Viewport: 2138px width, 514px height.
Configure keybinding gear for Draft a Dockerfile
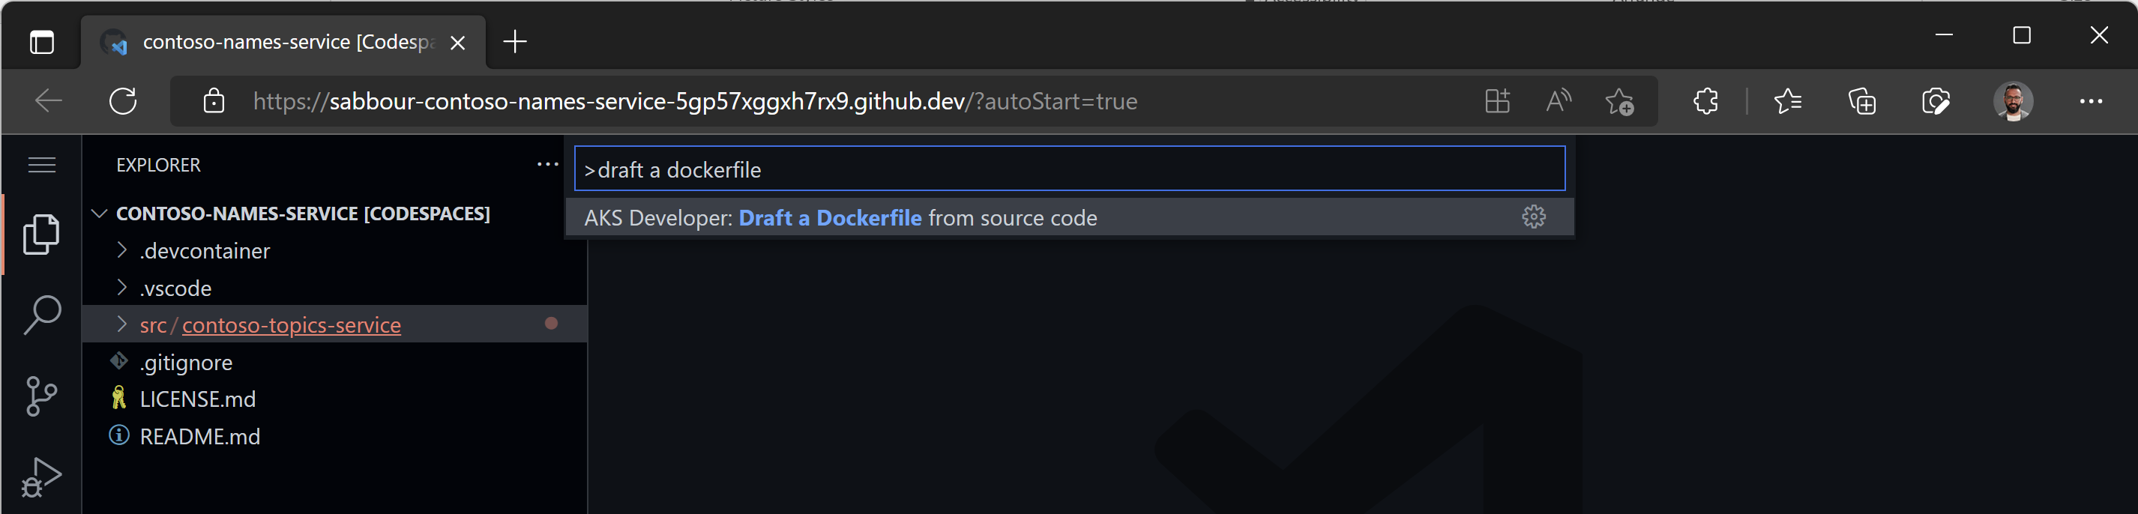1534,217
